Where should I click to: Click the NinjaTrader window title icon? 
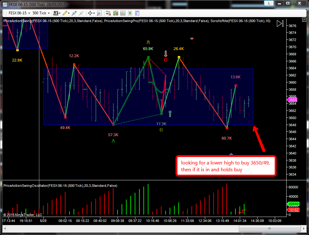[5, 4]
